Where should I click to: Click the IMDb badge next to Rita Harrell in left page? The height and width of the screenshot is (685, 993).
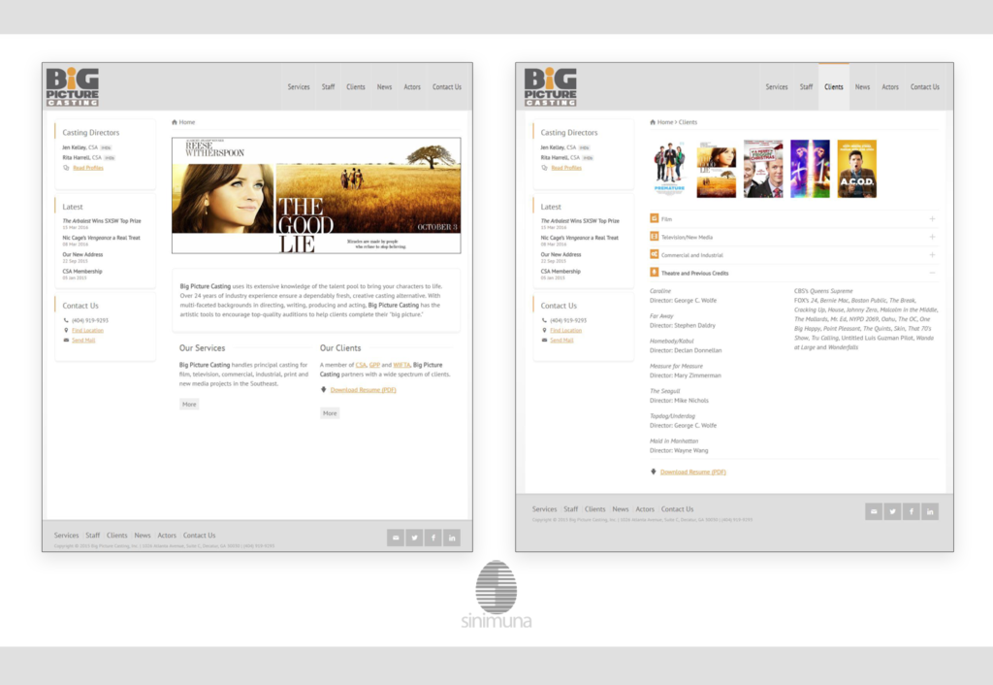click(x=110, y=158)
